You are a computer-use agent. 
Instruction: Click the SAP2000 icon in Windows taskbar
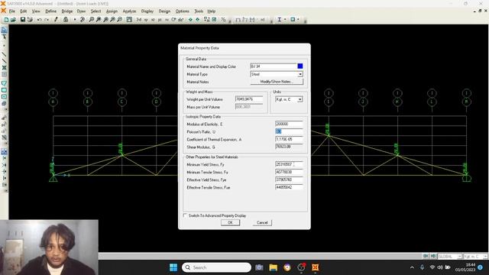[x=316, y=267]
